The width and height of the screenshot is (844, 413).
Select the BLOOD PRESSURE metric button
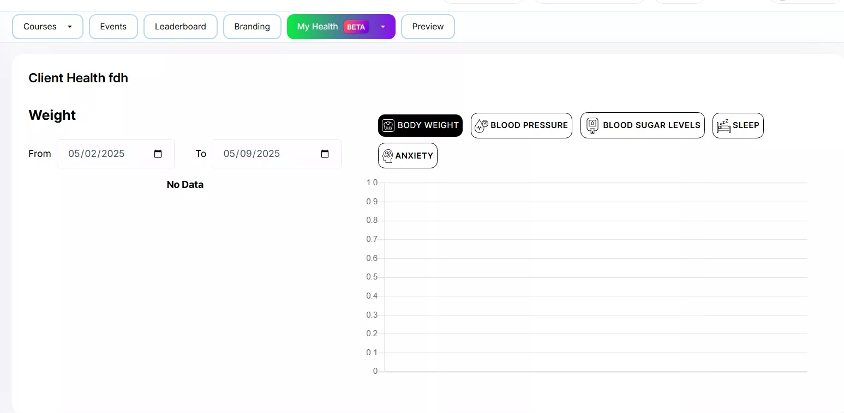[522, 126]
